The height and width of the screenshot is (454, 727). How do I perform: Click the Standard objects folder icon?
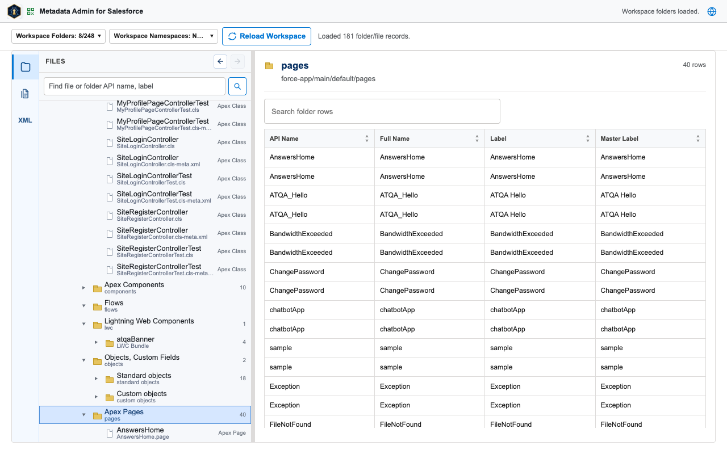tap(110, 379)
